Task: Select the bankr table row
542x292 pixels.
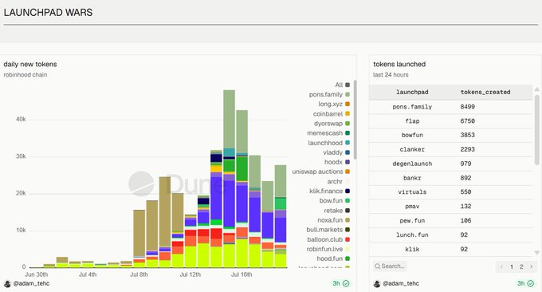Action: click(x=451, y=178)
